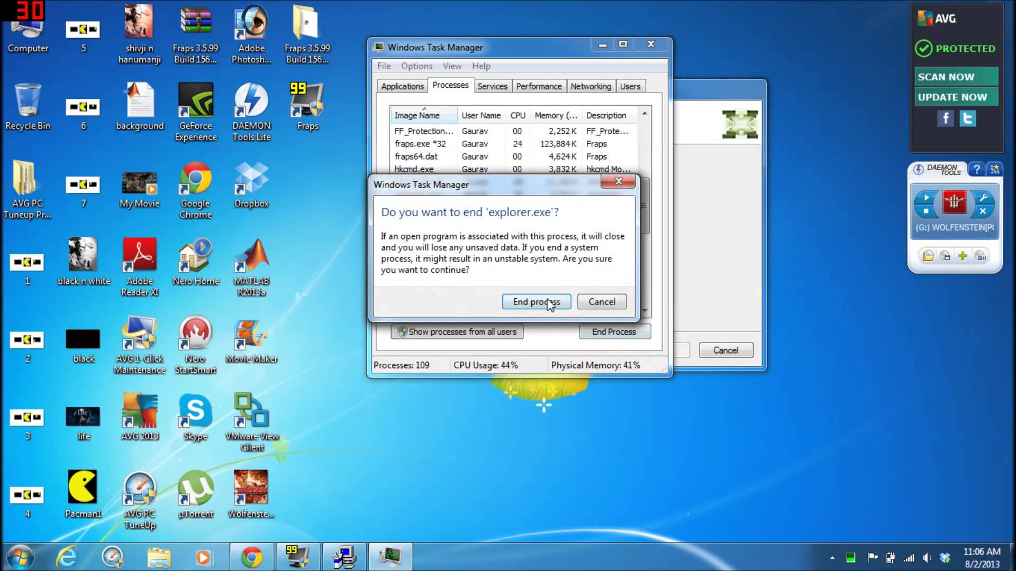The image size is (1016, 571).
Task: Switch to the Performance tab
Action: click(539, 86)
